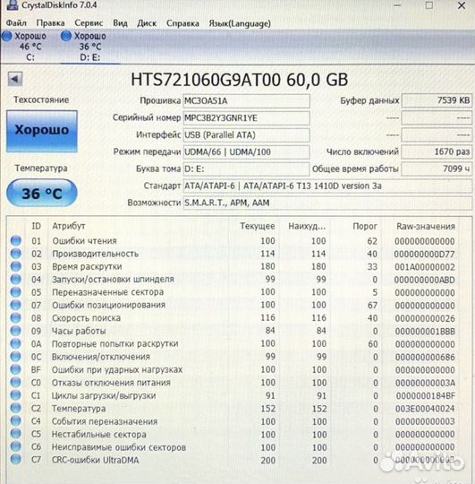
Task: Click status circle for C5 Нестабильные сектора
Action: point(16,434)
